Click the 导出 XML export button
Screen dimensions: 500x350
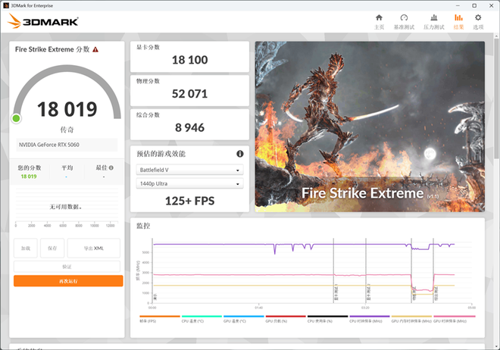click(94, 248)
